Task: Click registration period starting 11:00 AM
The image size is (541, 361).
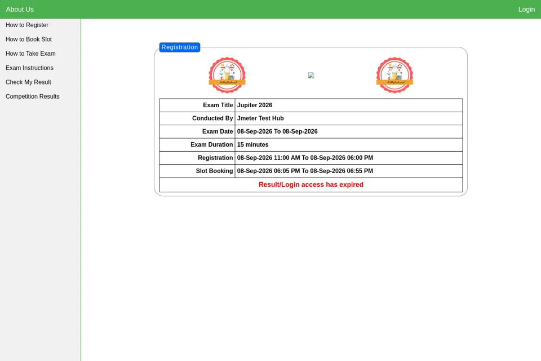Action: coord(305,157)
